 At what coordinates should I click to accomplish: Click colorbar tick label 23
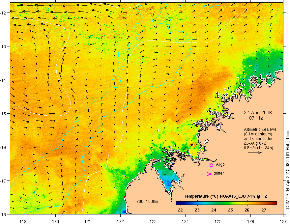click(197, 210)
